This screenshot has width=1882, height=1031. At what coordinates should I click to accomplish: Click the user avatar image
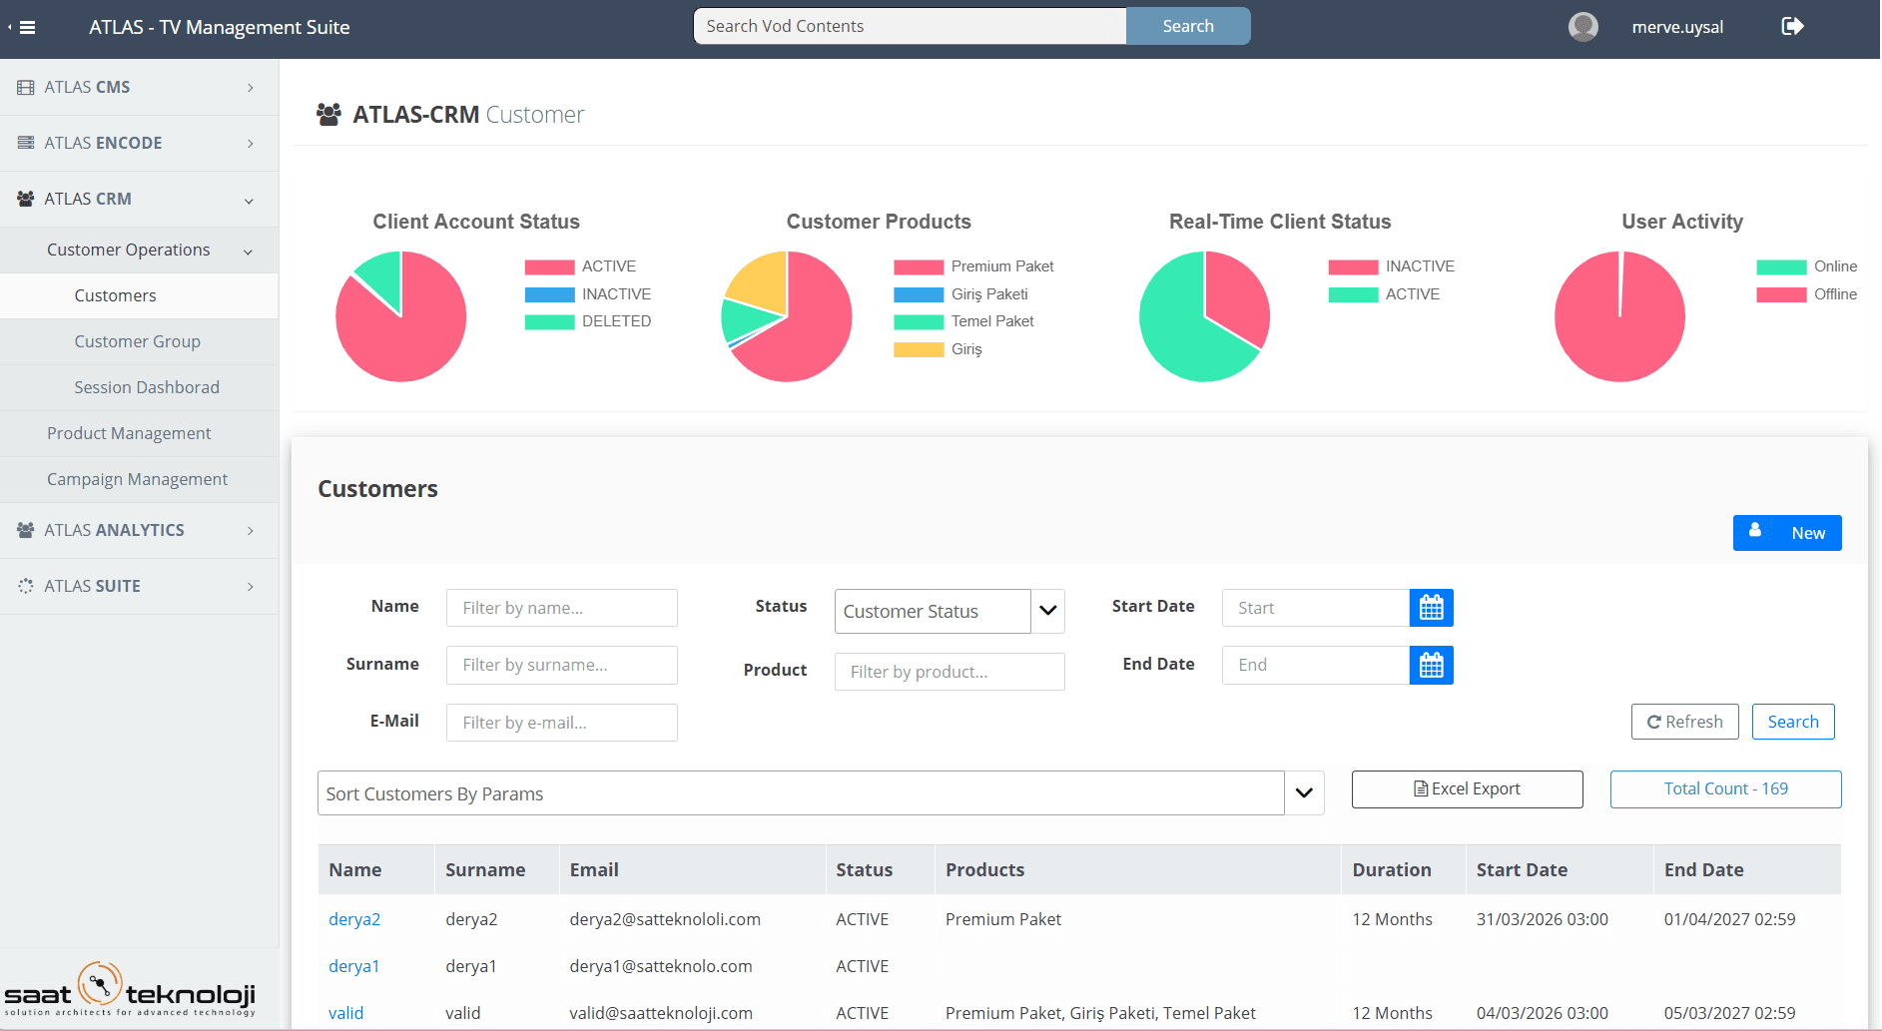pyautogui.click(x=1582, y=26)
